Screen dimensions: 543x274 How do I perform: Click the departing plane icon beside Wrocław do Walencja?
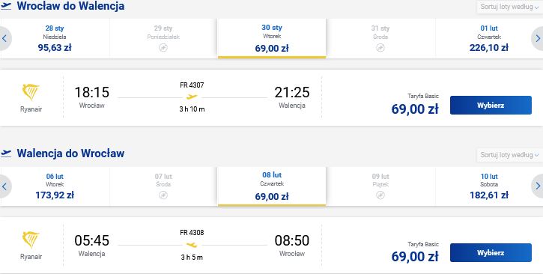coord(6,6)
